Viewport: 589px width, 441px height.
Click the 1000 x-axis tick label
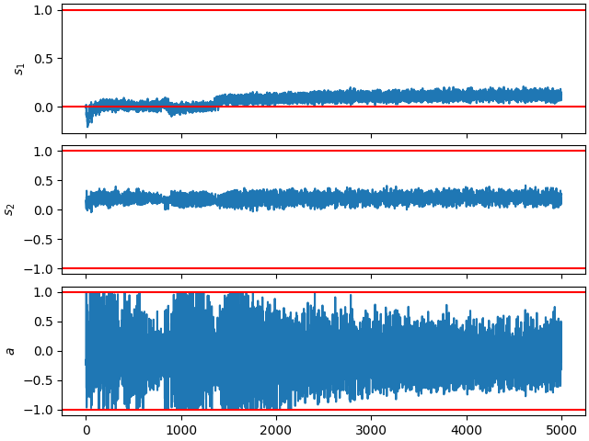pyautogui.click(x=181, y=430)
